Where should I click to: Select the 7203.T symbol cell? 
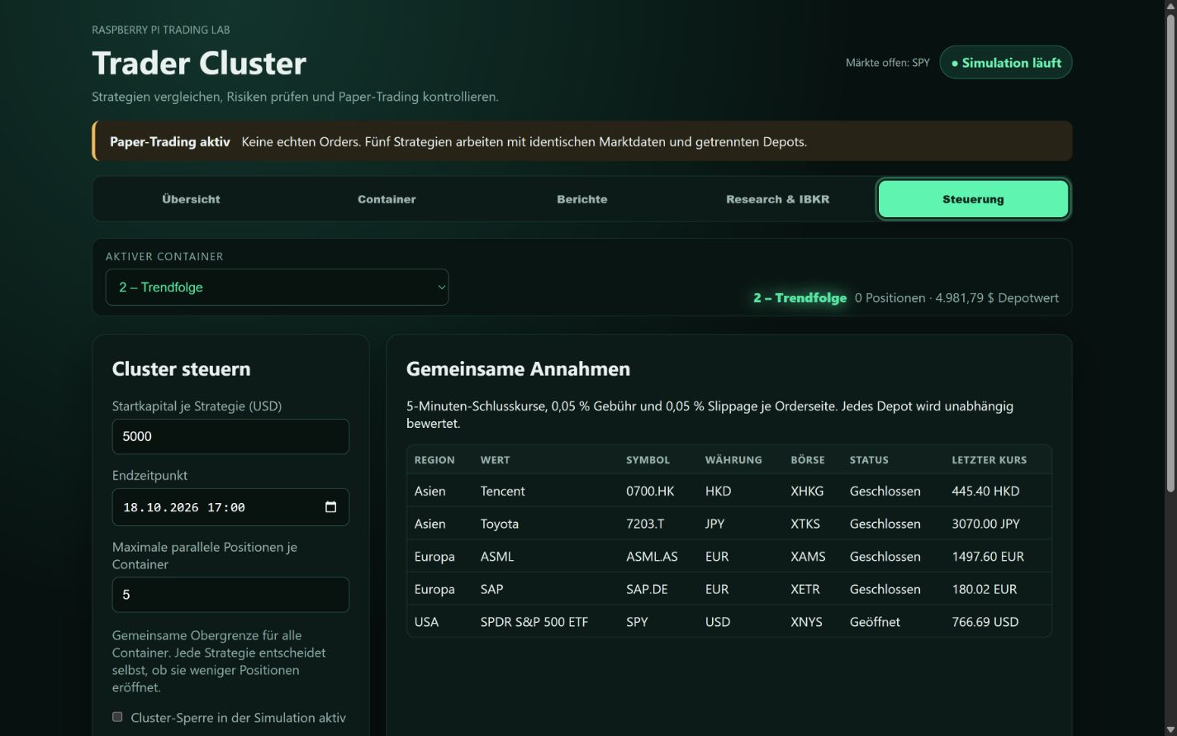click(645, 524)
